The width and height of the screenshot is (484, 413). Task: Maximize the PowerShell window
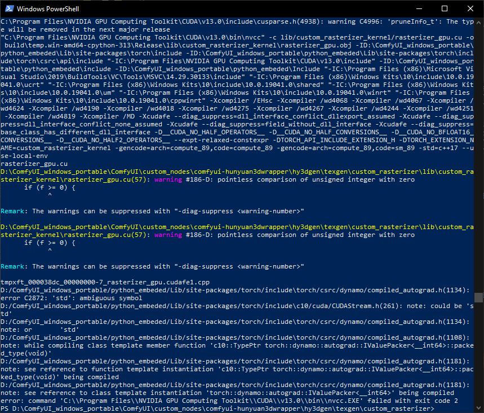[x=445, y=8]
